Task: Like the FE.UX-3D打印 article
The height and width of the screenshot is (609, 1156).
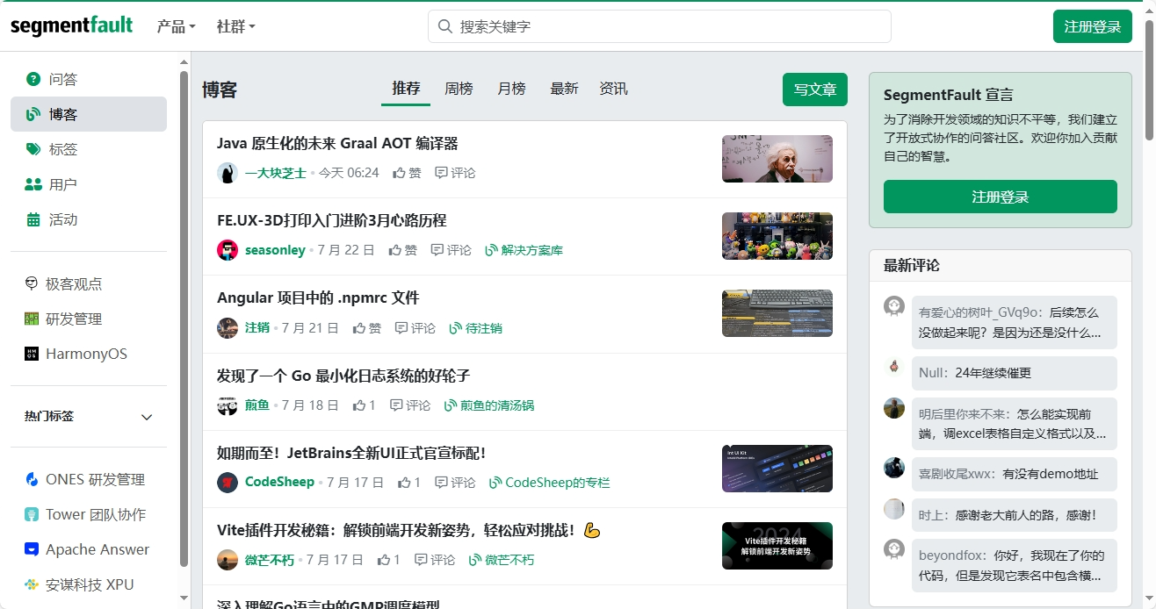Action: tap(403, 250)
